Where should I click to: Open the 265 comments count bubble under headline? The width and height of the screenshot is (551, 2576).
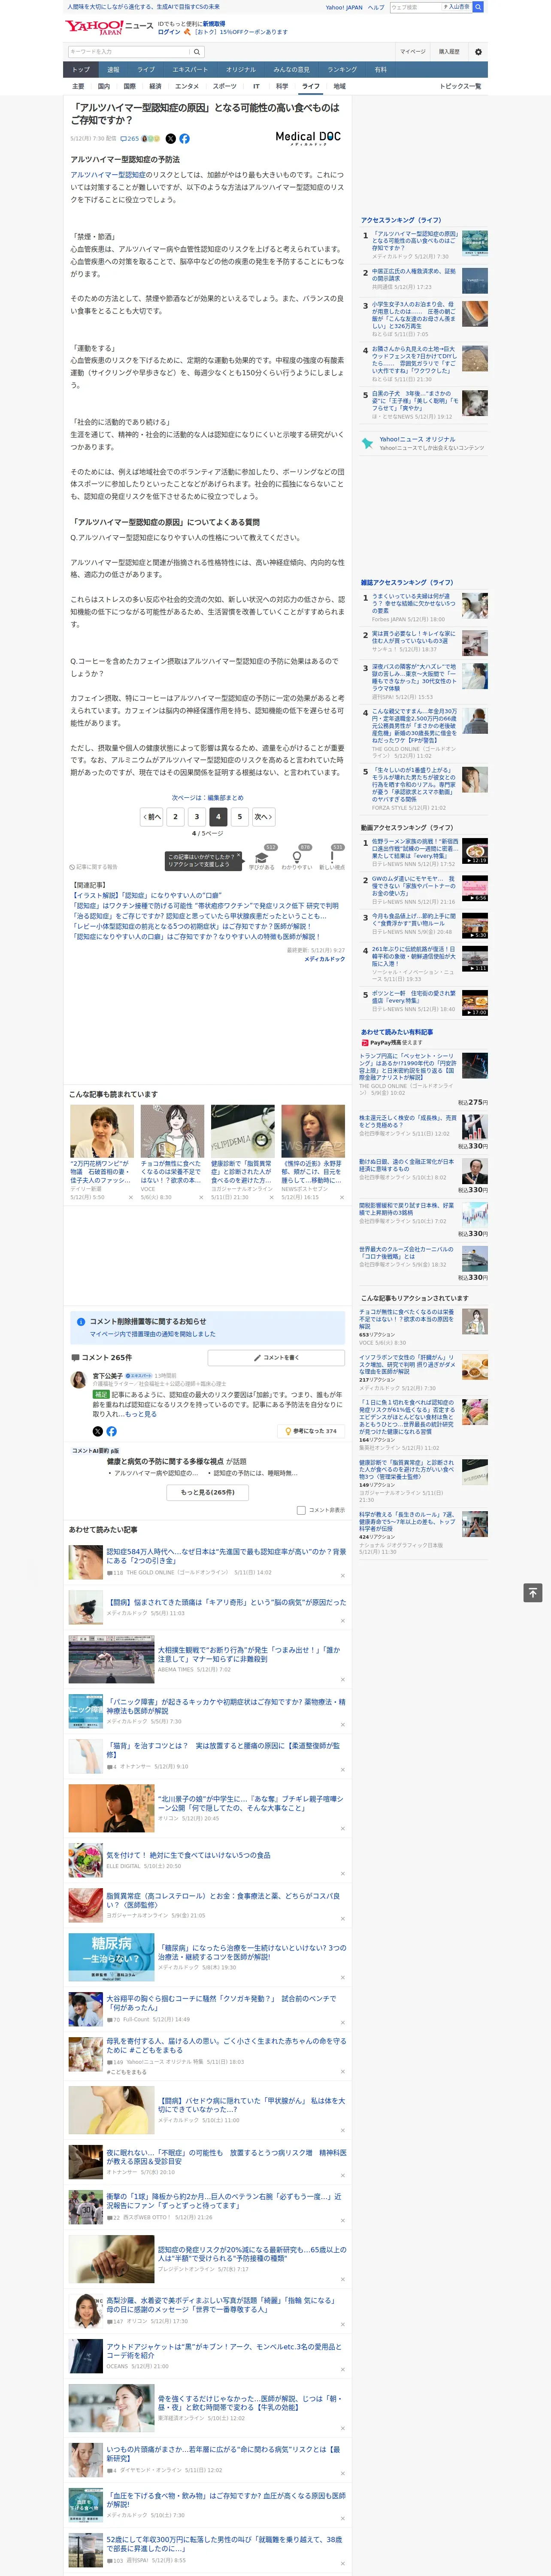(x=131, y=139)
